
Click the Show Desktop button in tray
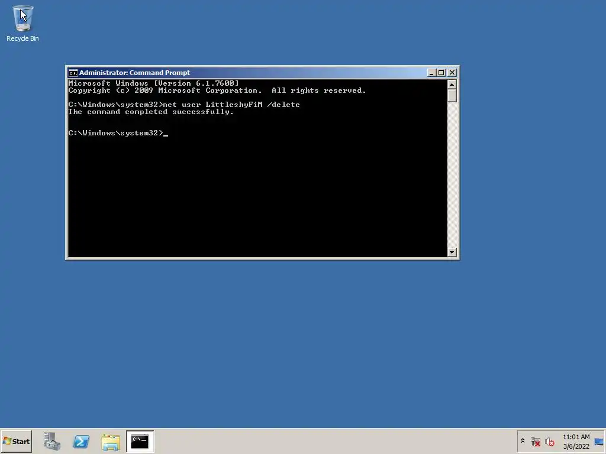point(599,441)
